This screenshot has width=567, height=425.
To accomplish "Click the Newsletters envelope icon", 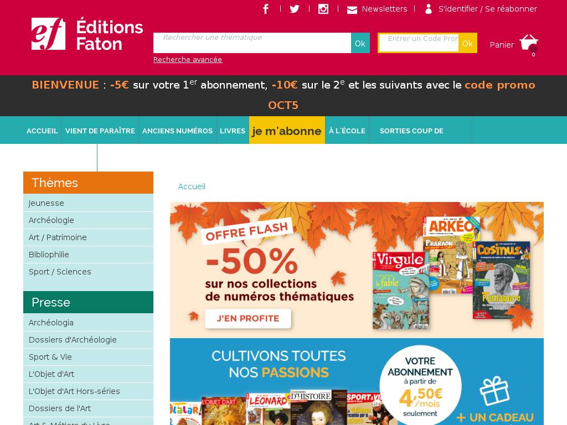I will 352,10.
